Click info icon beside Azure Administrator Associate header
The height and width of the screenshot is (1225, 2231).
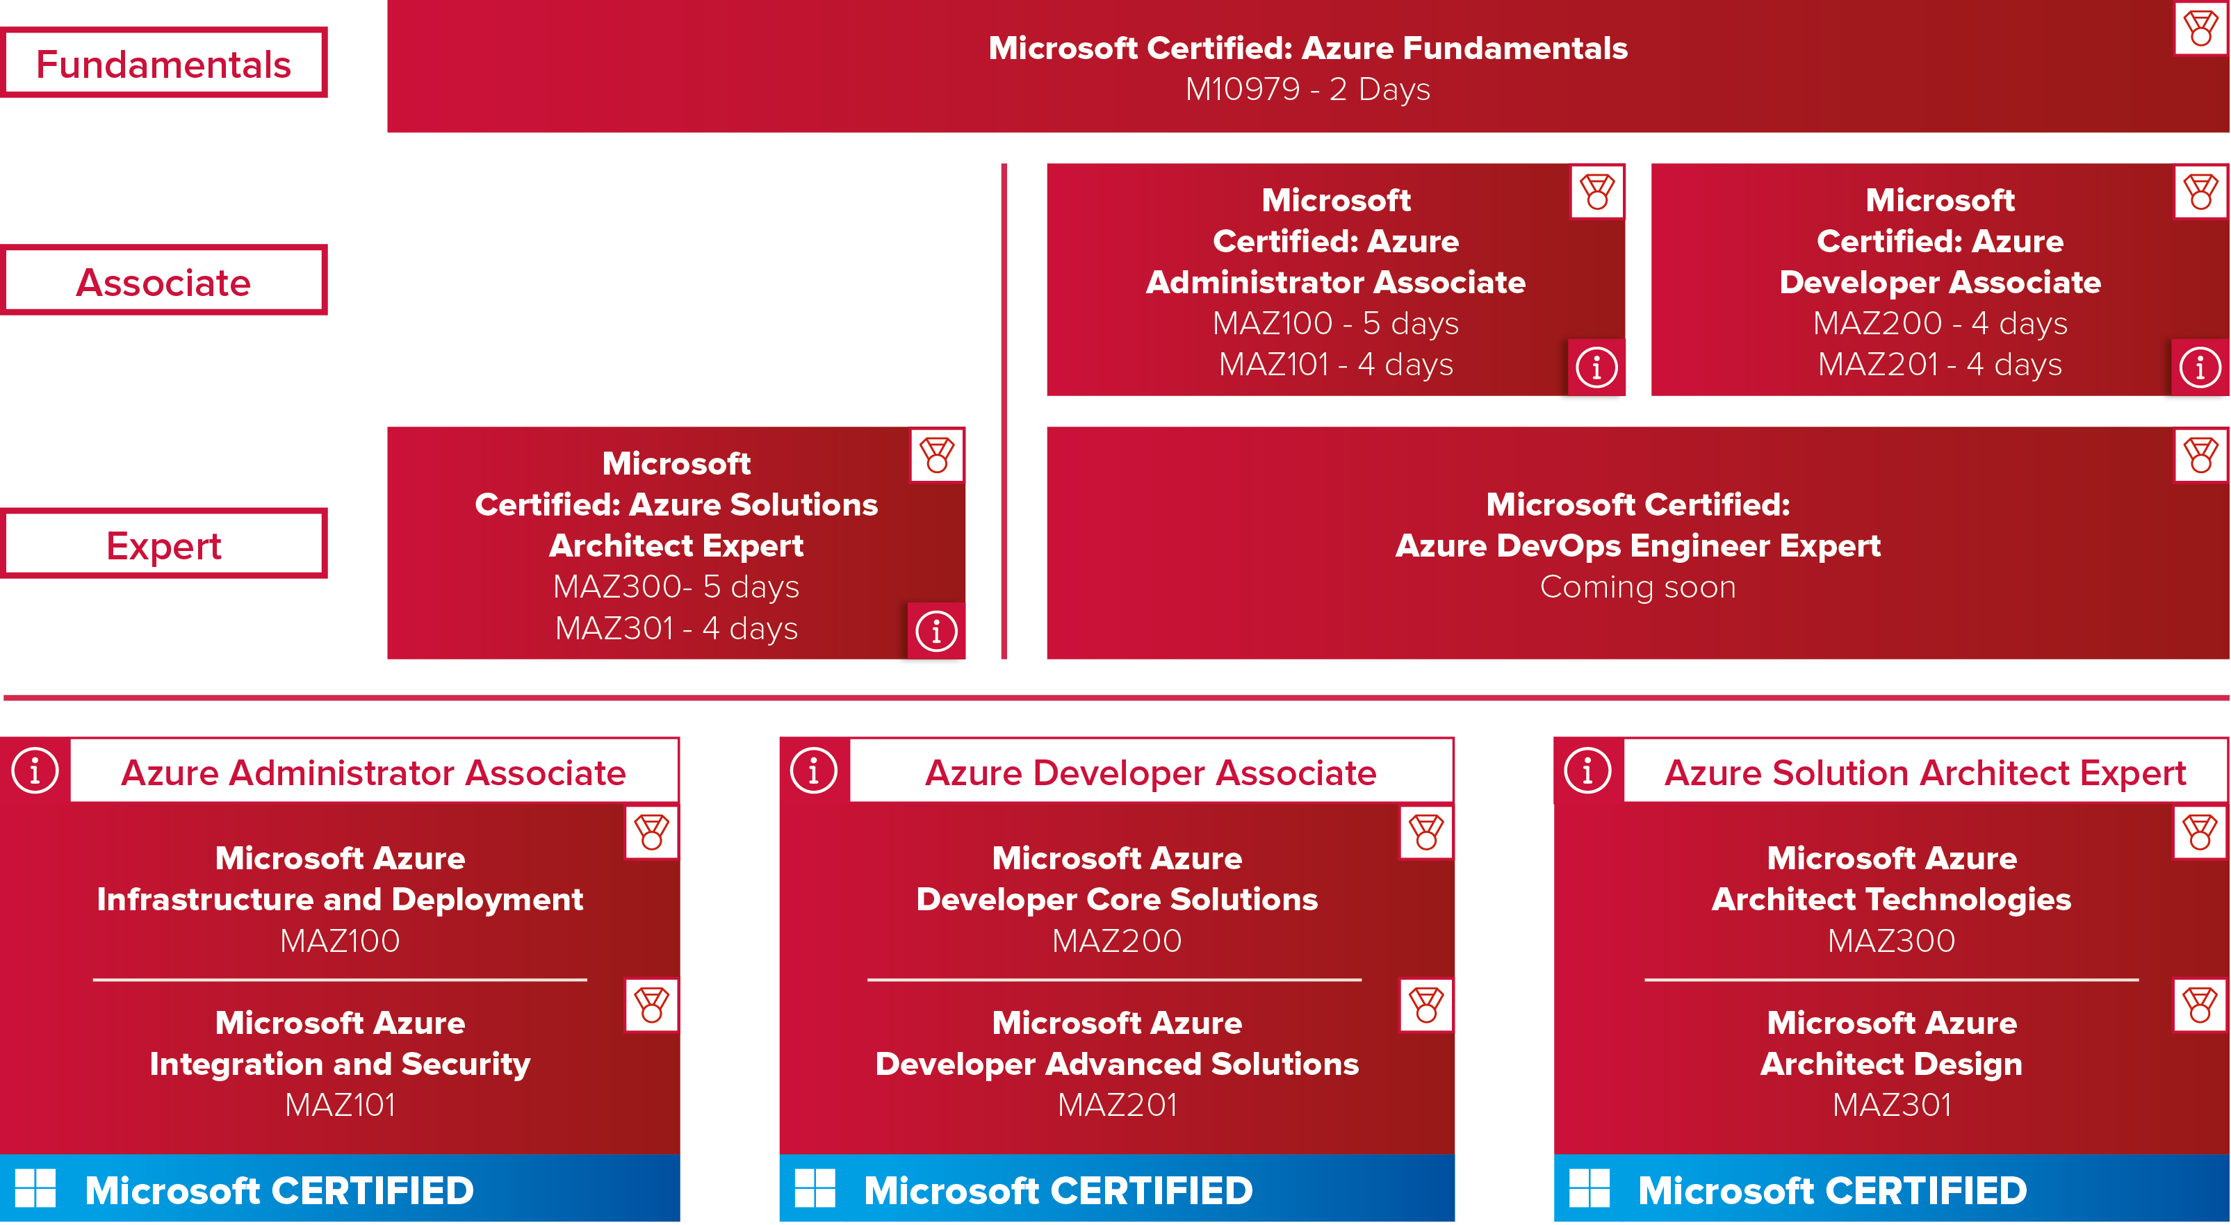35,770
